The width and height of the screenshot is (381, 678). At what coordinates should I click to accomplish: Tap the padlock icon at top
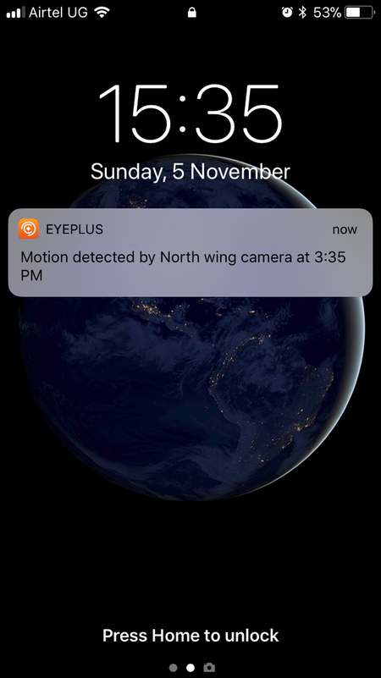pyautogui.click(x=192, y=13)
